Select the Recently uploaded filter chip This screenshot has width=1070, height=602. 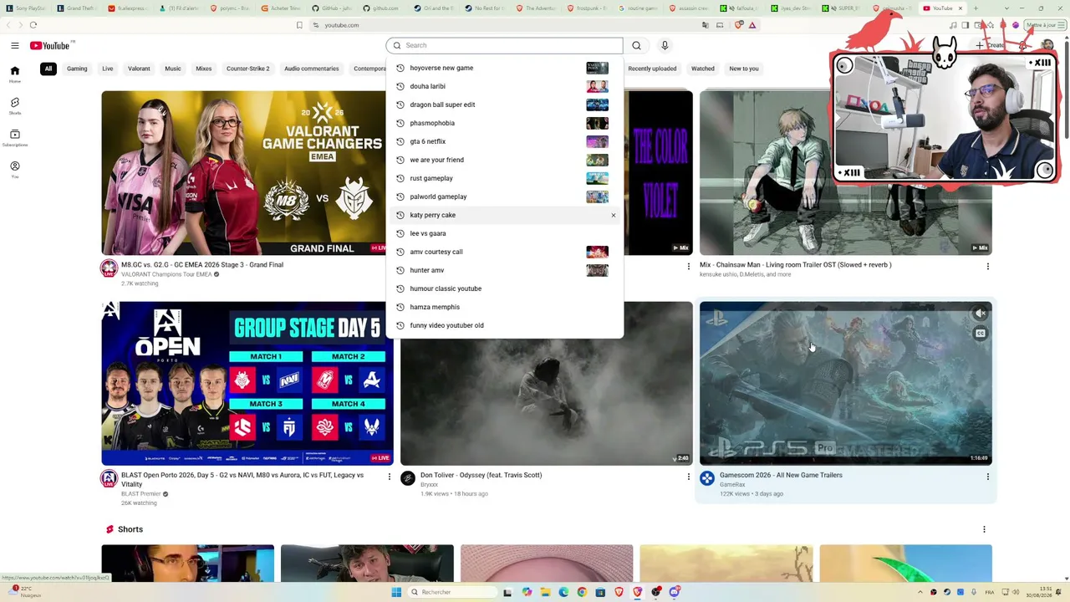[652, 69]
